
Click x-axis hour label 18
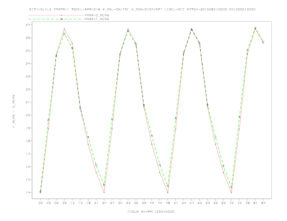coord(88,203)
